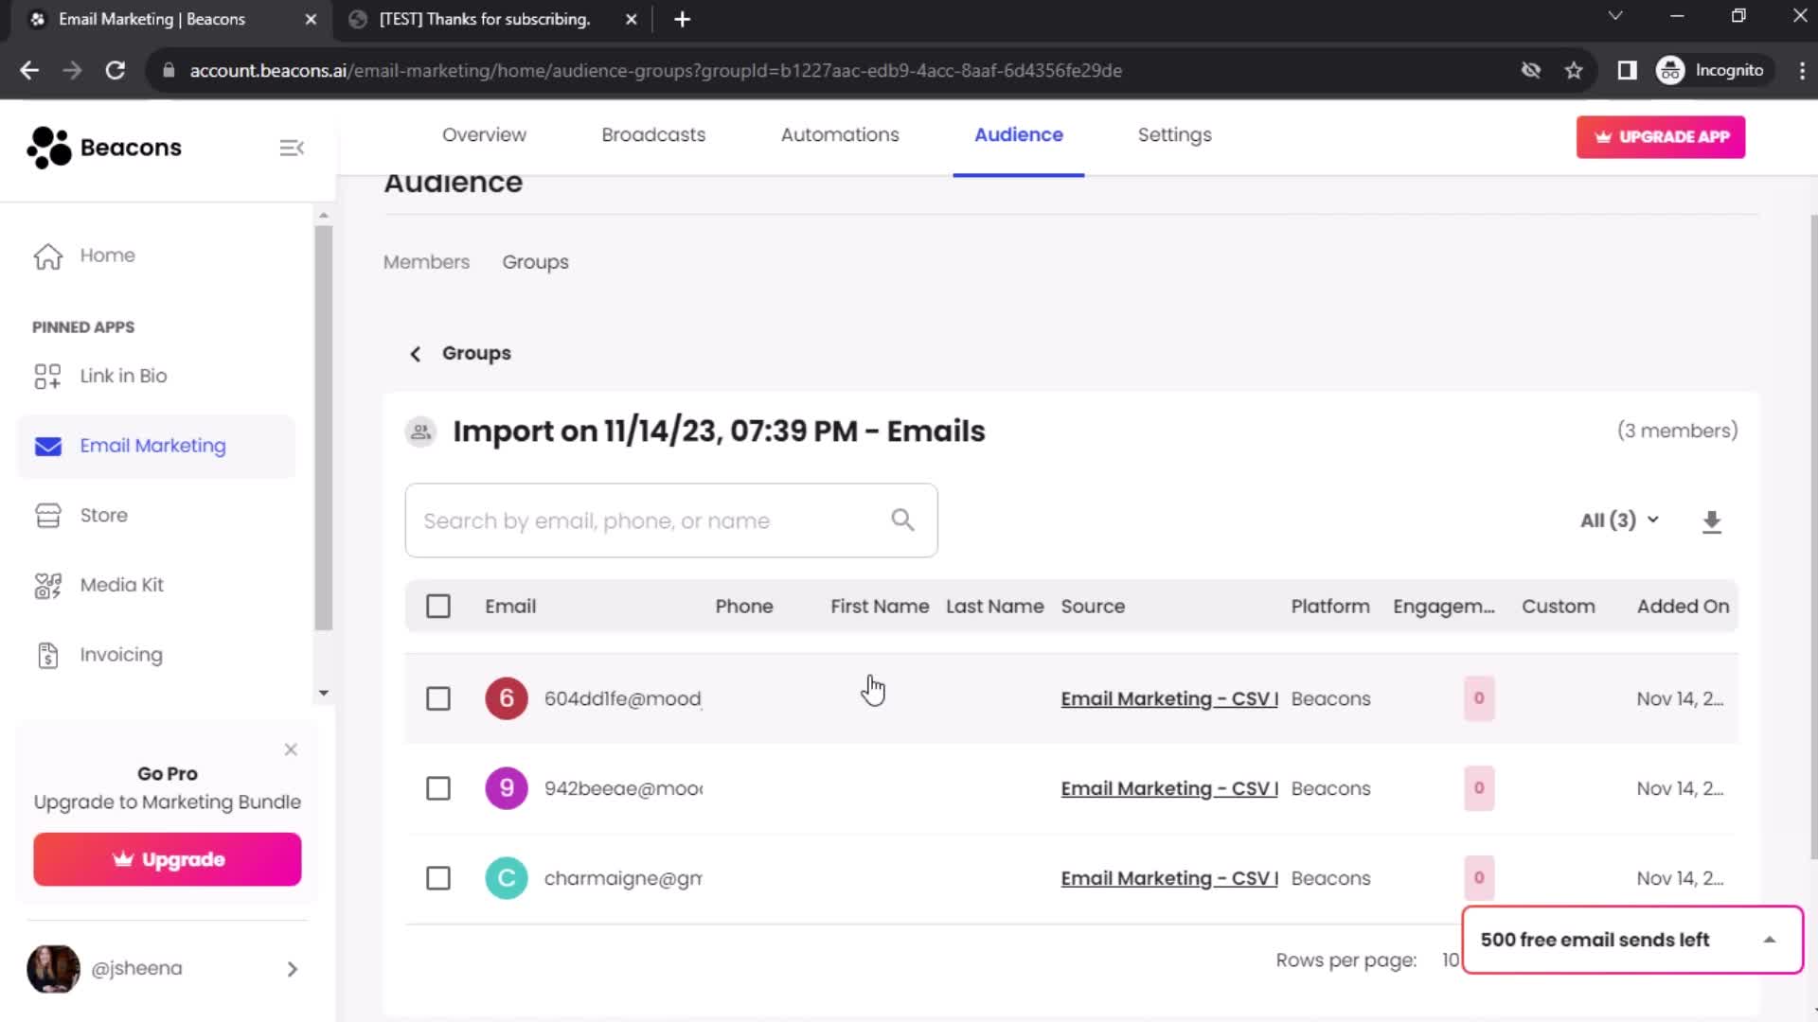Open Home in the sidebar
This screenshot has width=1818, height=1022.
click(107, 255)
